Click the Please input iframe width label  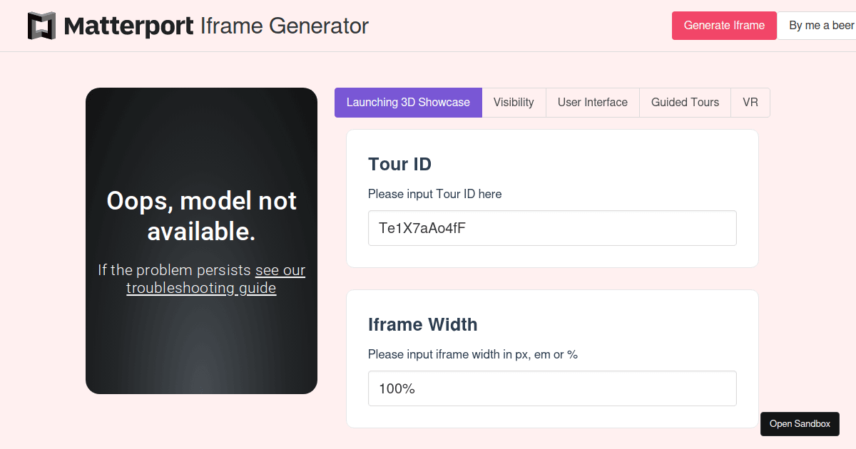473,354
